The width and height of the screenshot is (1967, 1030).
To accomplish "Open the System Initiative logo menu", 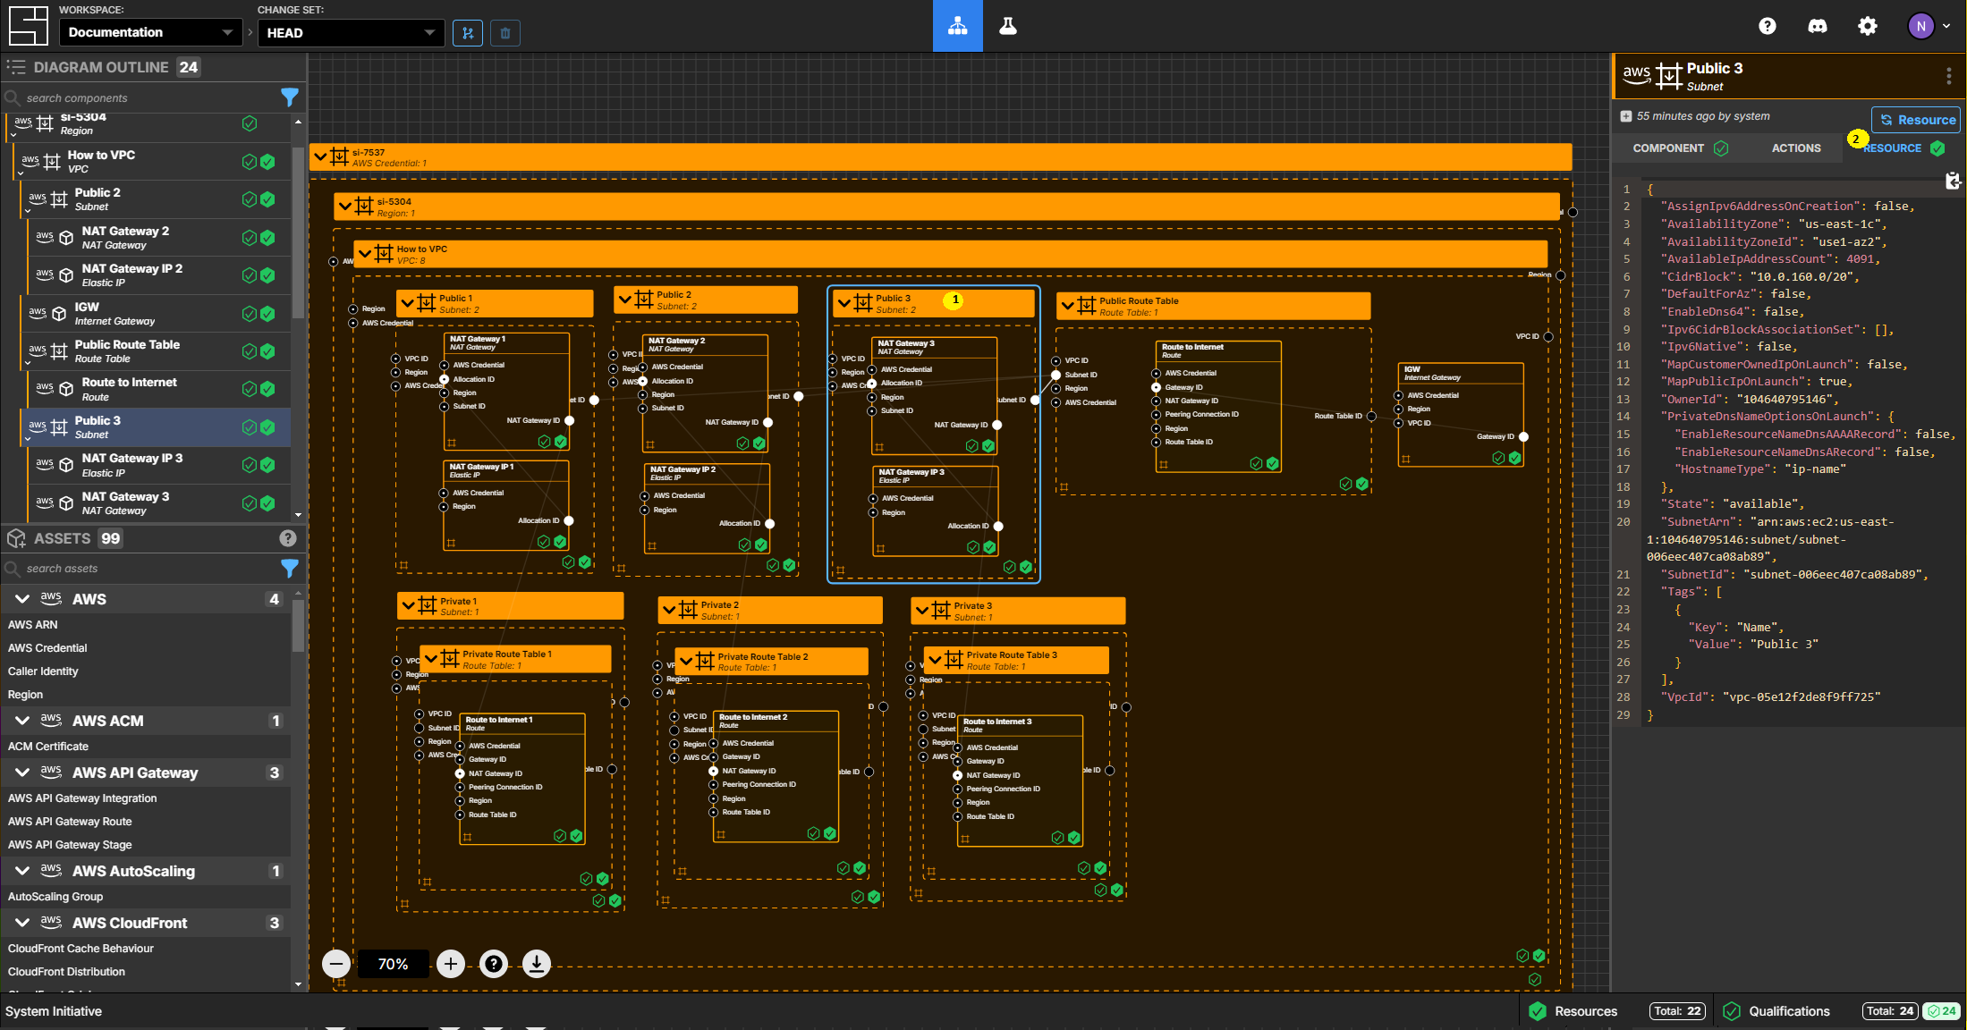I will tap(28, 25).
